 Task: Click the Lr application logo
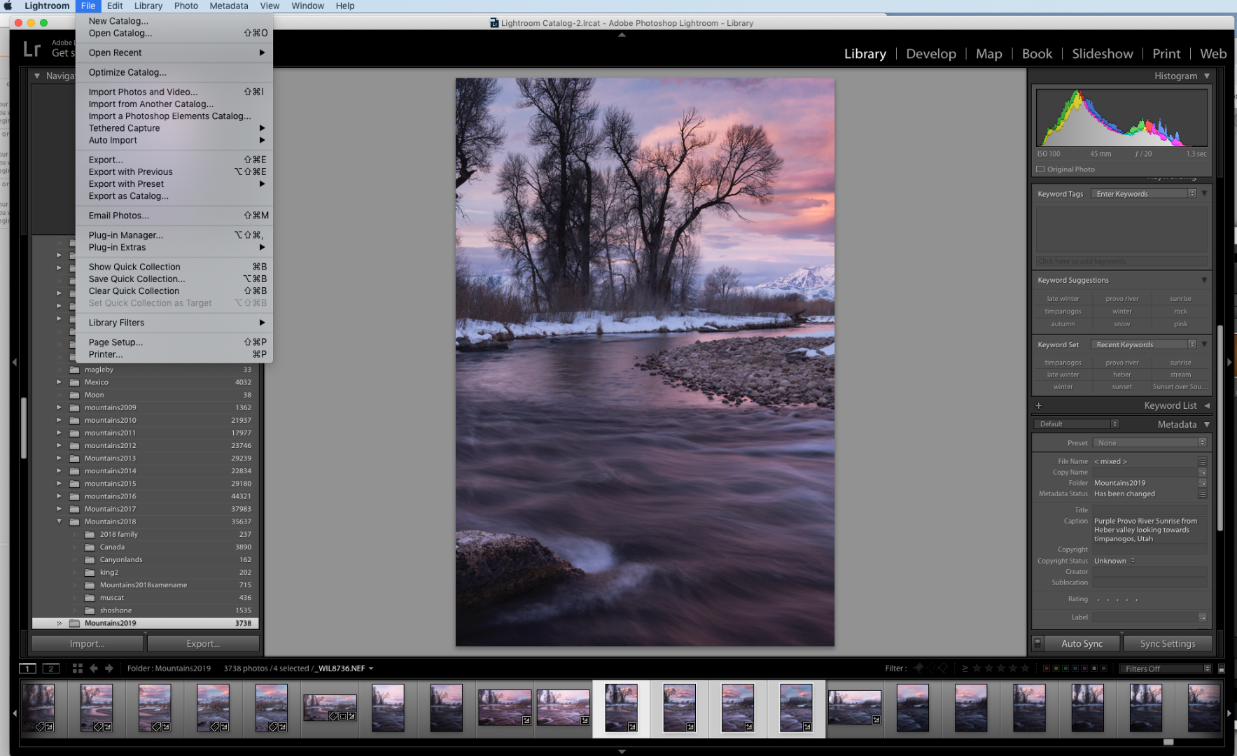pyautogui.click(x=32, y=49)
